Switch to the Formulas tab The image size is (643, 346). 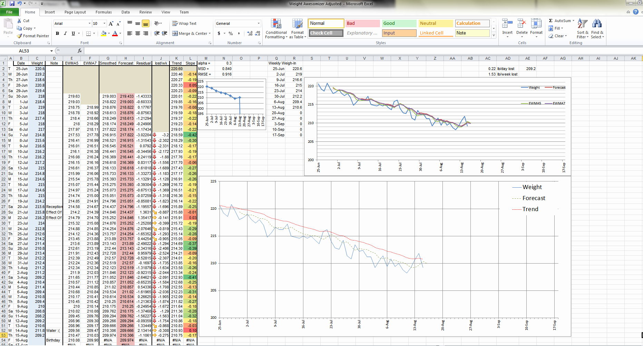point(104,12)
